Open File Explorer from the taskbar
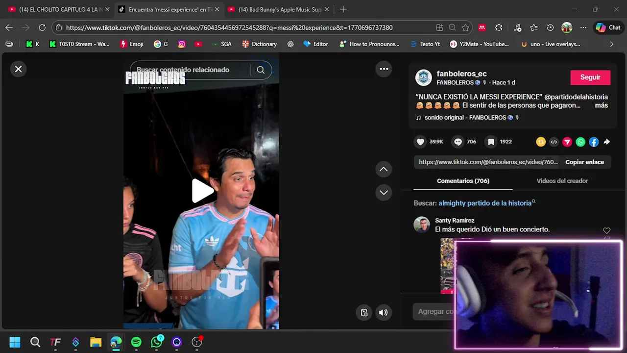 tap(96, 342)
